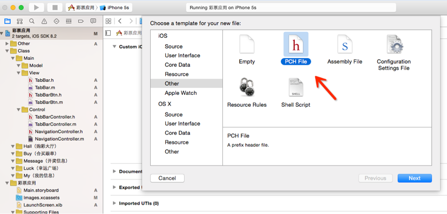Viewport: 447px width, 214px height.
Task: Select Core Data under OS X
Action: click(x=177, y=133)
